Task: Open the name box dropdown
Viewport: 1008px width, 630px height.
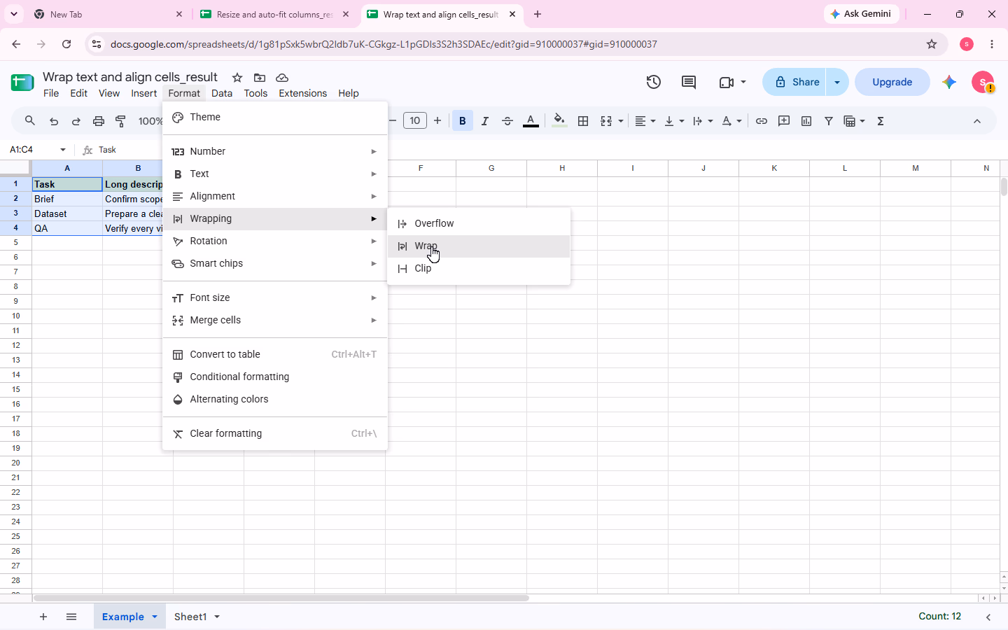Action: point(63,150)
